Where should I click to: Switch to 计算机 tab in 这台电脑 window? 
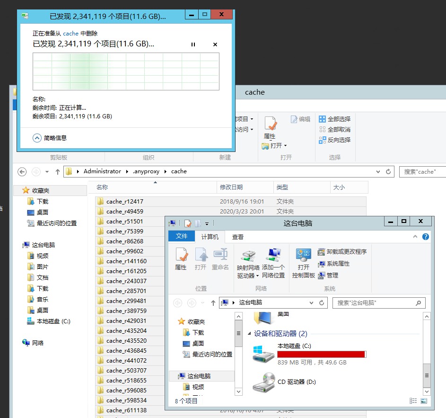(x=210, y=237)
